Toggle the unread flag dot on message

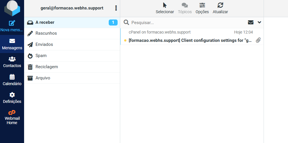125,40
